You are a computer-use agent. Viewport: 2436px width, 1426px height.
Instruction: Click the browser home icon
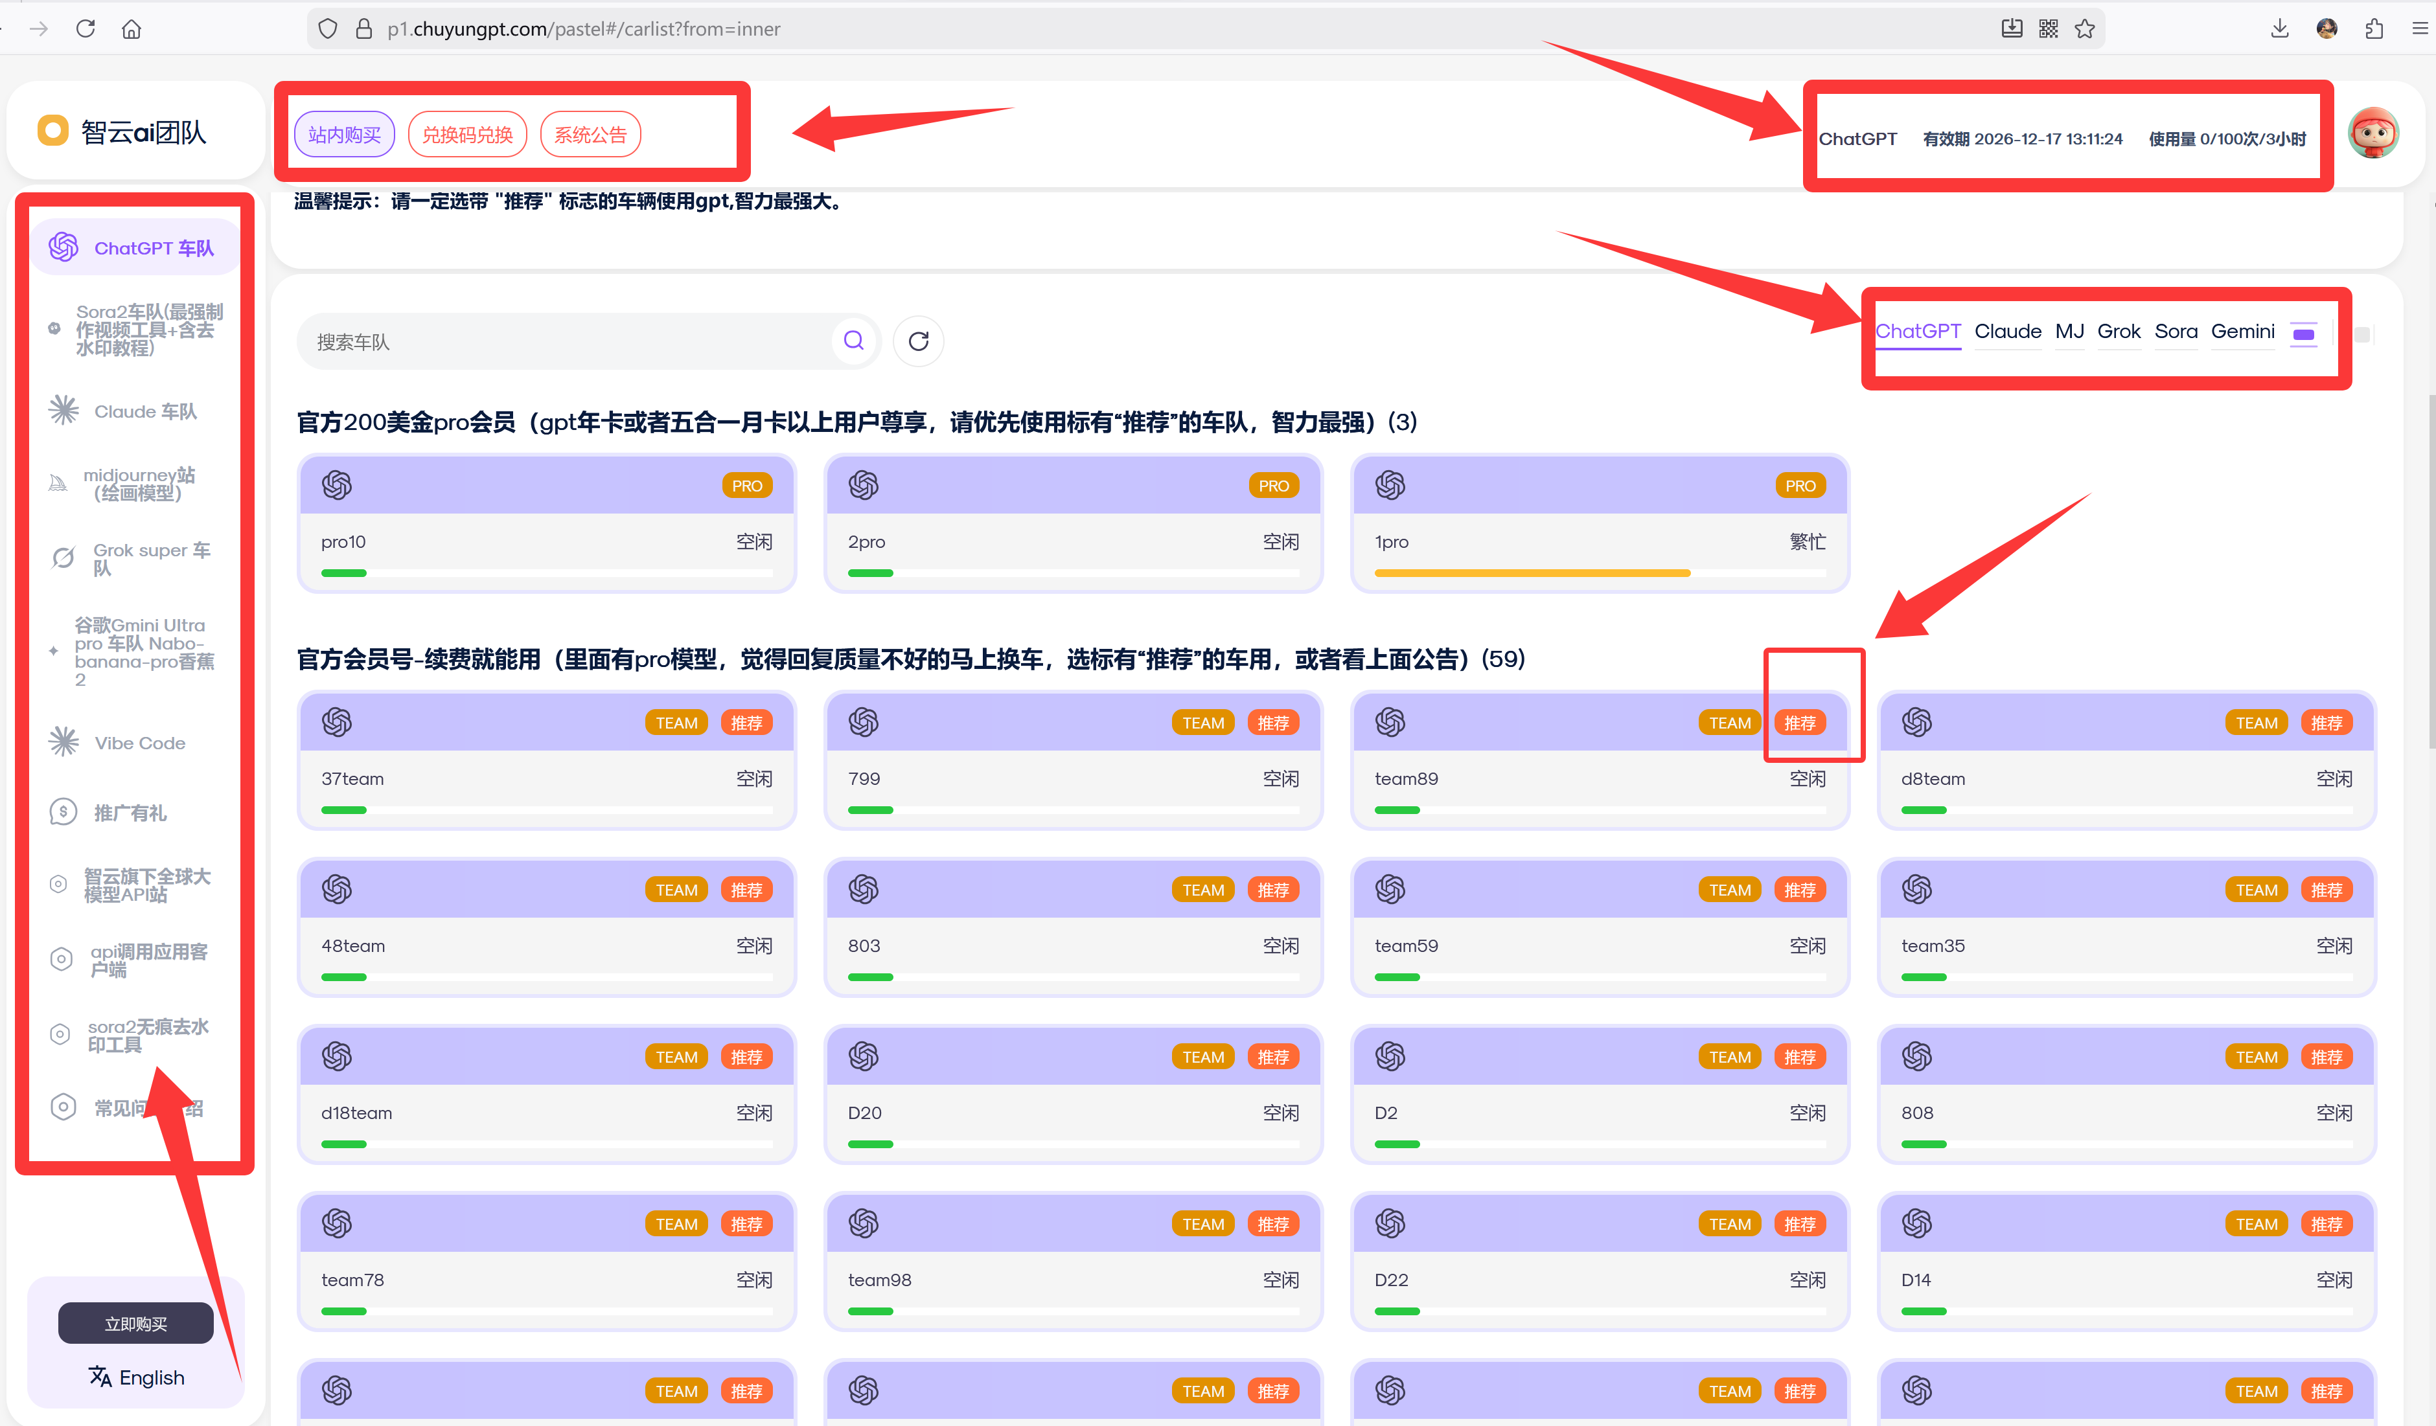tap(132, 29)
